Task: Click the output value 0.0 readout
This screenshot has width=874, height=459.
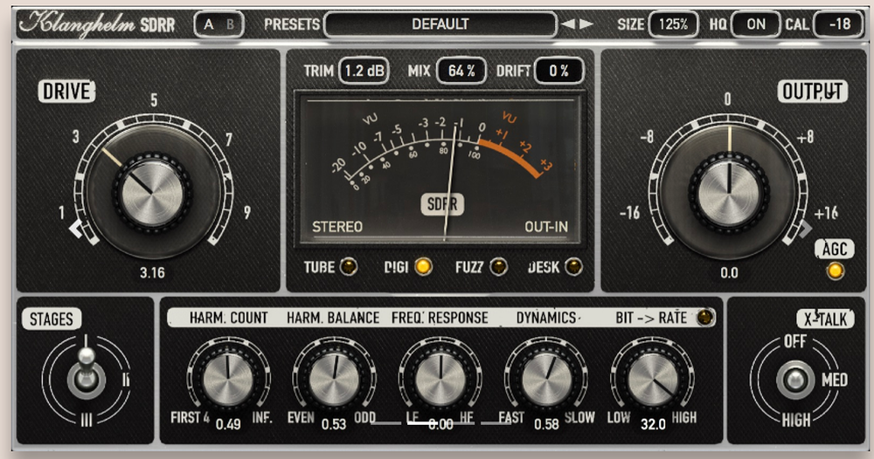Action: pyautogui.click(x=729, y=272)
